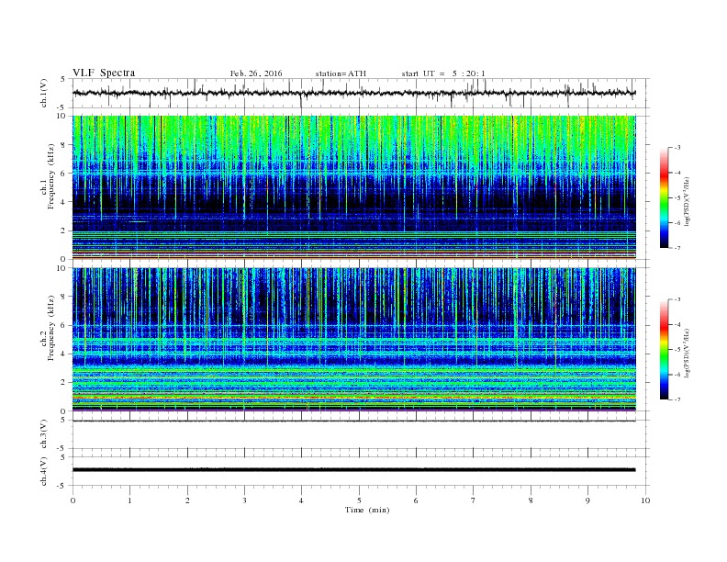This screenshot has height=562, width=727.
Task: Click the "ch.1(V)" waveform axis label
Action: coord(43,93)
